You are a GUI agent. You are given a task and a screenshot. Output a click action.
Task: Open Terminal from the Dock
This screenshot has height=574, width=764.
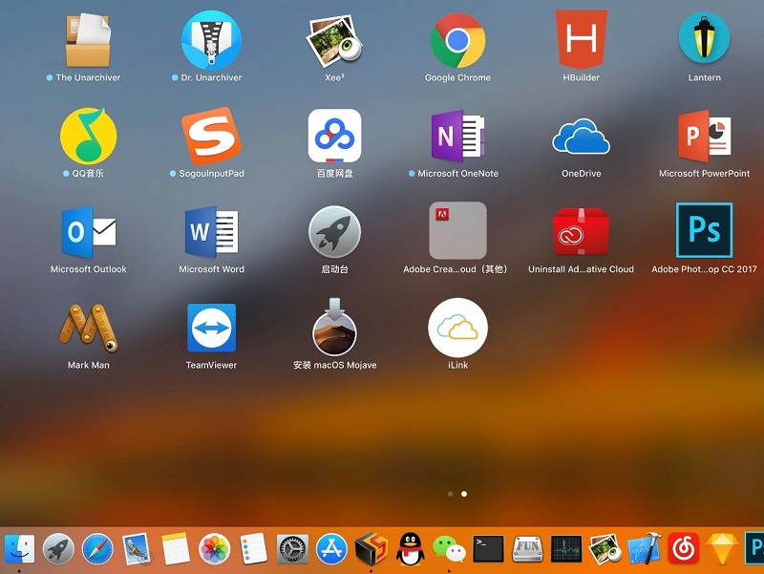(x=488, y=548)
